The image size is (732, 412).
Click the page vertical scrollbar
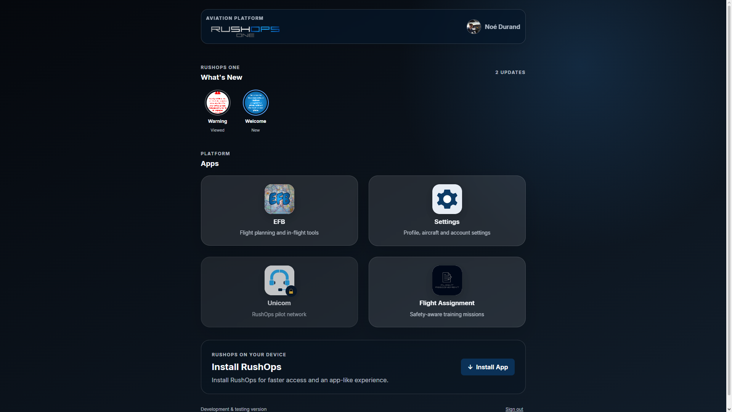[x=729, y=202]
